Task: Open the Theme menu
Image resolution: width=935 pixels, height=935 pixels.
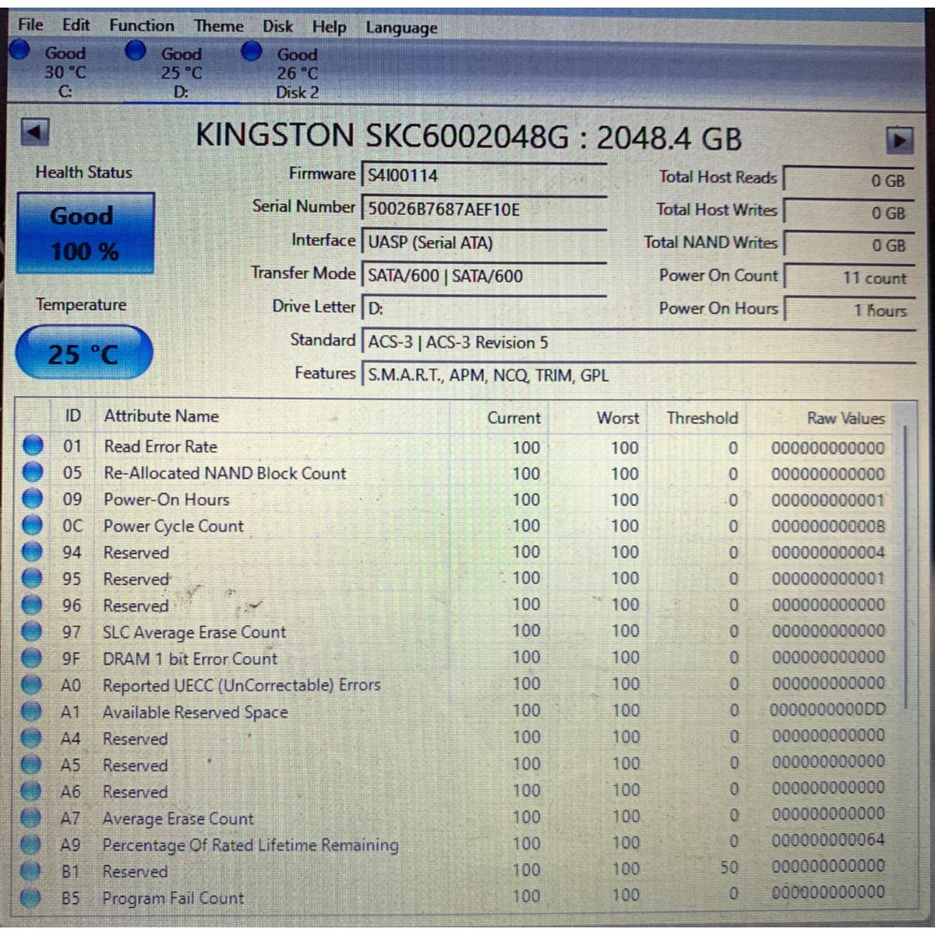Action: pyautogui.click(x=219, y=26)
